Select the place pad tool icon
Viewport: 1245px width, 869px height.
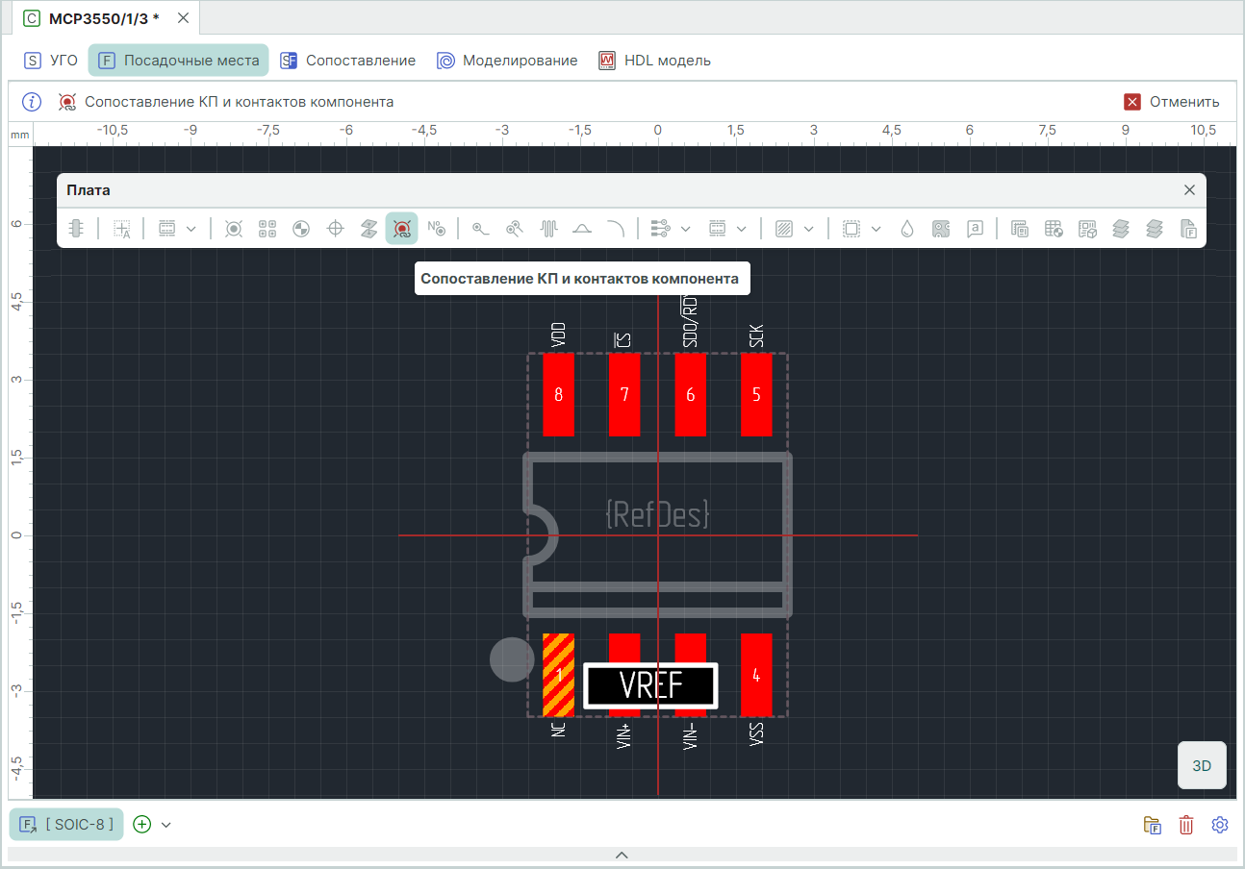[x=233, y=229]
